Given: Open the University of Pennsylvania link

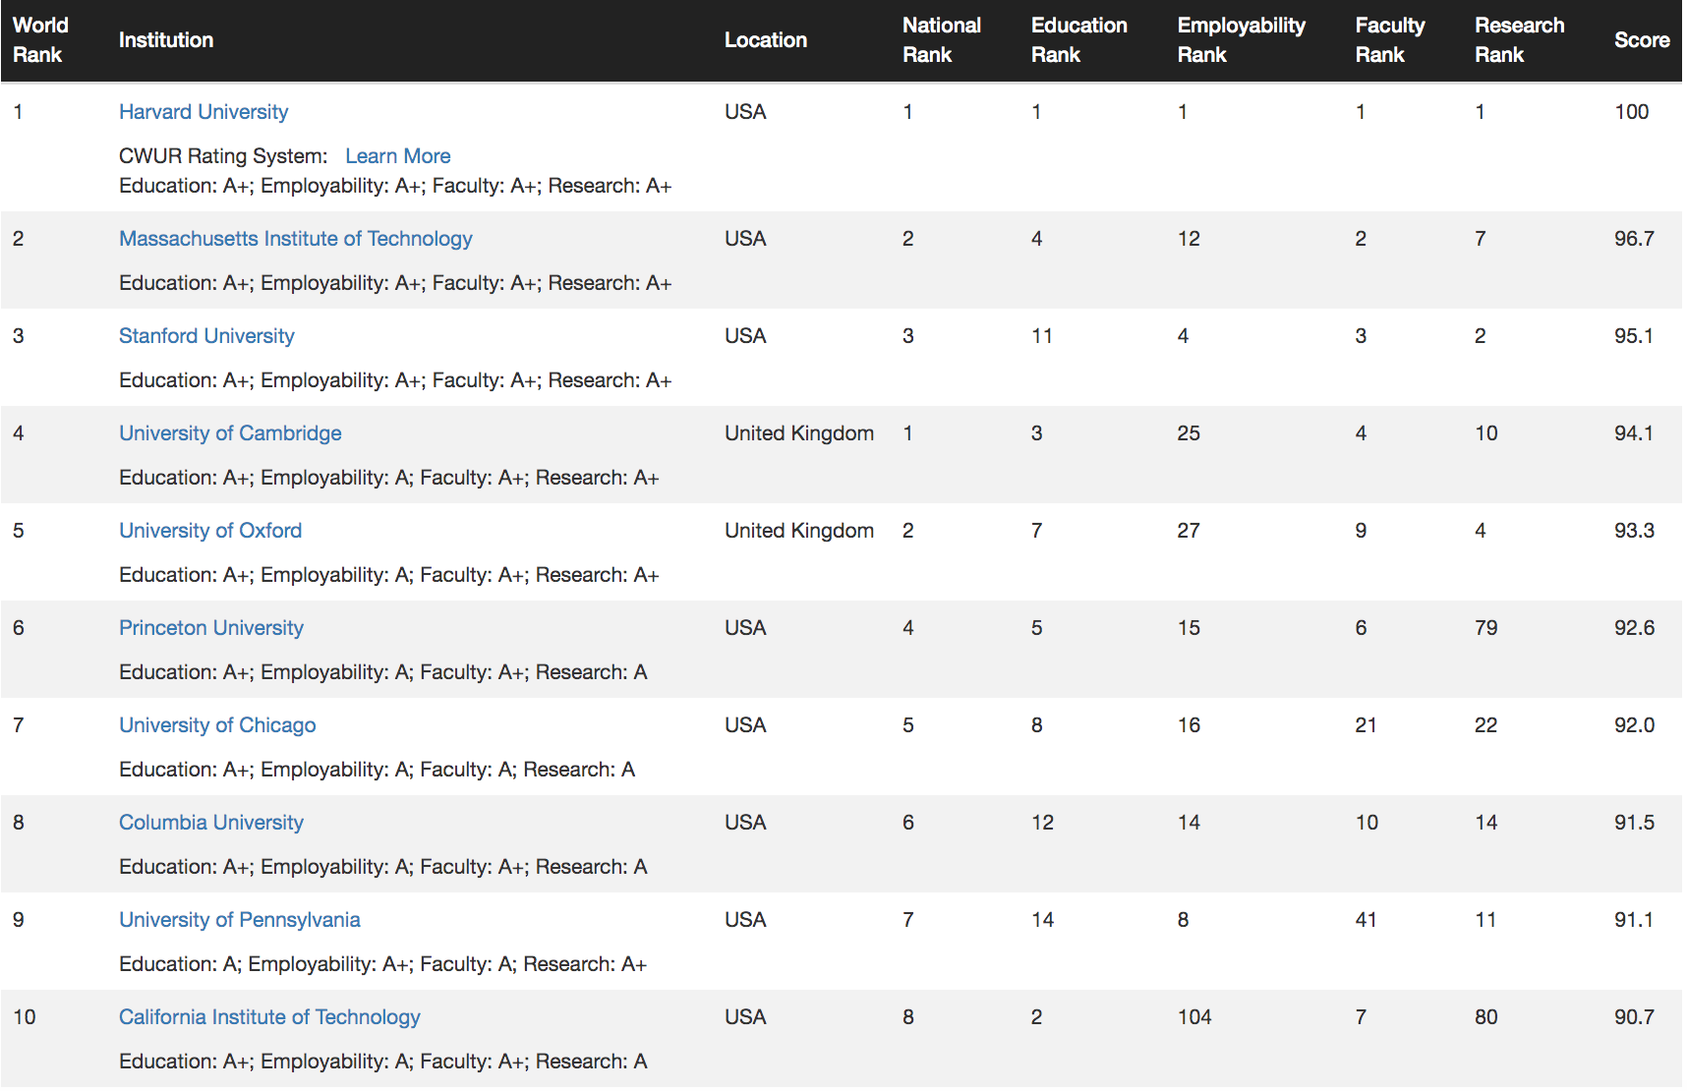Looking at the screenshot, I should pos(240,920).
